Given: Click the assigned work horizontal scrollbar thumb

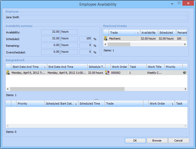Looking at the screenshot, I should click(x=67, y=89).
